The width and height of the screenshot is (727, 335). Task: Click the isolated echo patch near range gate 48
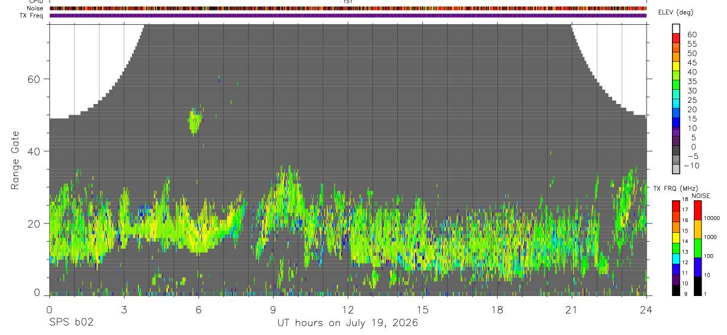(195, 121)
